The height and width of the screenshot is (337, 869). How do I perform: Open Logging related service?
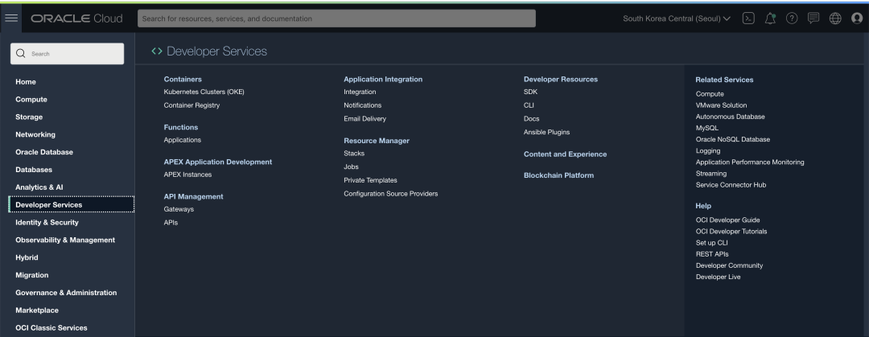coord(708,150)
